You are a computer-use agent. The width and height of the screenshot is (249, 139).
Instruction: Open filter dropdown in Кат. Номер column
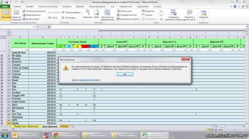coord(27,50)
